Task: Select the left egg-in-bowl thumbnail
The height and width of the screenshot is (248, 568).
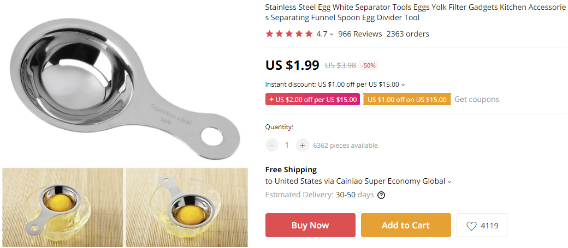Action: (62, 207)
